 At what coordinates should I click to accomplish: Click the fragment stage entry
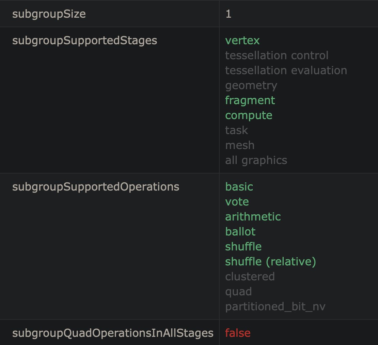[250, 100]
